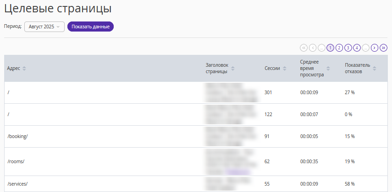Image resolution: width=392 pixels, height=192 pixels.
Task: Click the /services/ address cell
Action: [18, 184]
